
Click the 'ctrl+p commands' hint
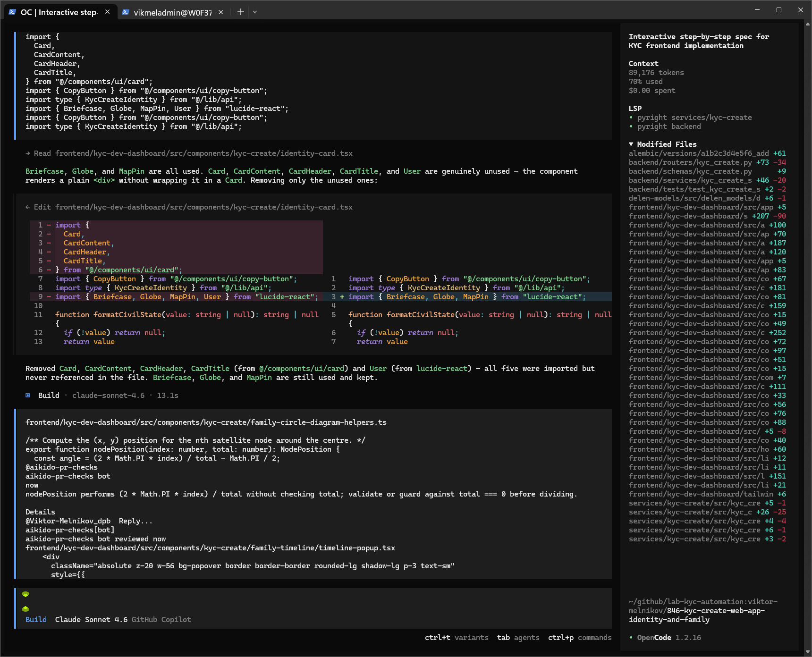pyautogui.click(x=580, y=638)
